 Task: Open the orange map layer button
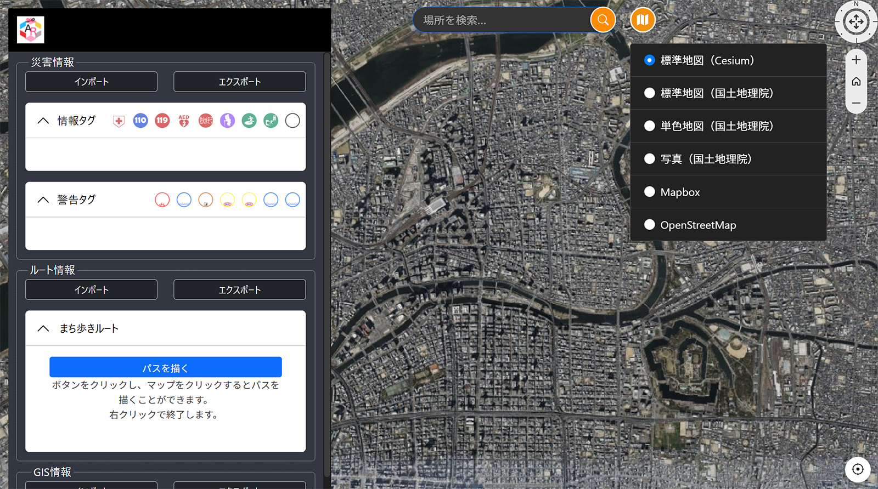coord(643,20)
